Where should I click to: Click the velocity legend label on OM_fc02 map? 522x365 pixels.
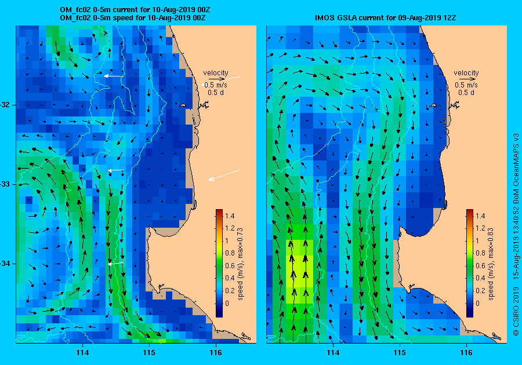pyautogui.click(x=216, y=73)
